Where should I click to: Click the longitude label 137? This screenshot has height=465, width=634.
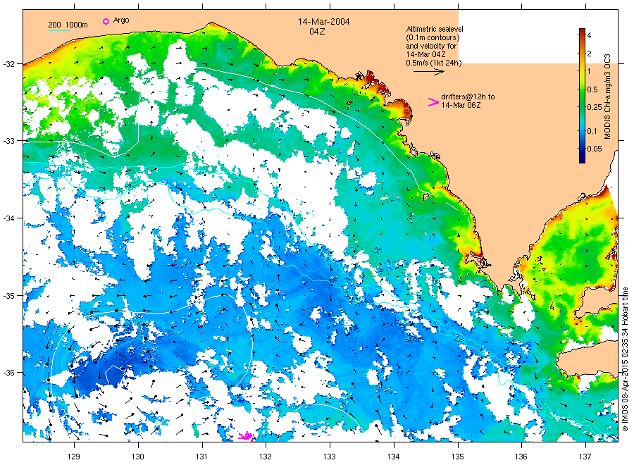585,457
